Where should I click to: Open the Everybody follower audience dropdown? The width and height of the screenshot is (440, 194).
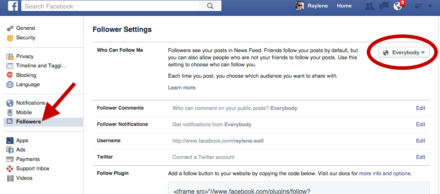point(404,52)
